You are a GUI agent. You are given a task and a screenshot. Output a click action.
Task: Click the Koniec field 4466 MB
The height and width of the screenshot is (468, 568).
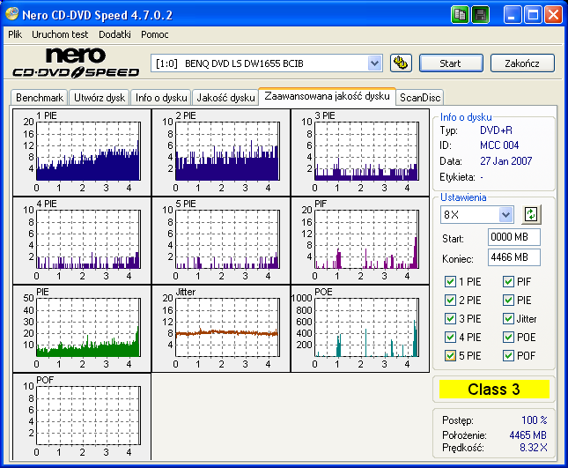(514, 257)
